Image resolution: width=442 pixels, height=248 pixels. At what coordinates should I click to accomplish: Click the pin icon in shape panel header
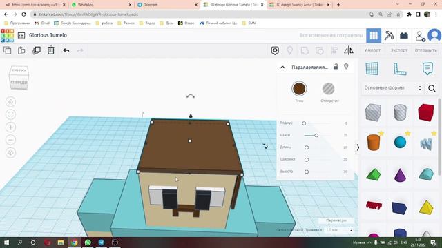point(346,67)
